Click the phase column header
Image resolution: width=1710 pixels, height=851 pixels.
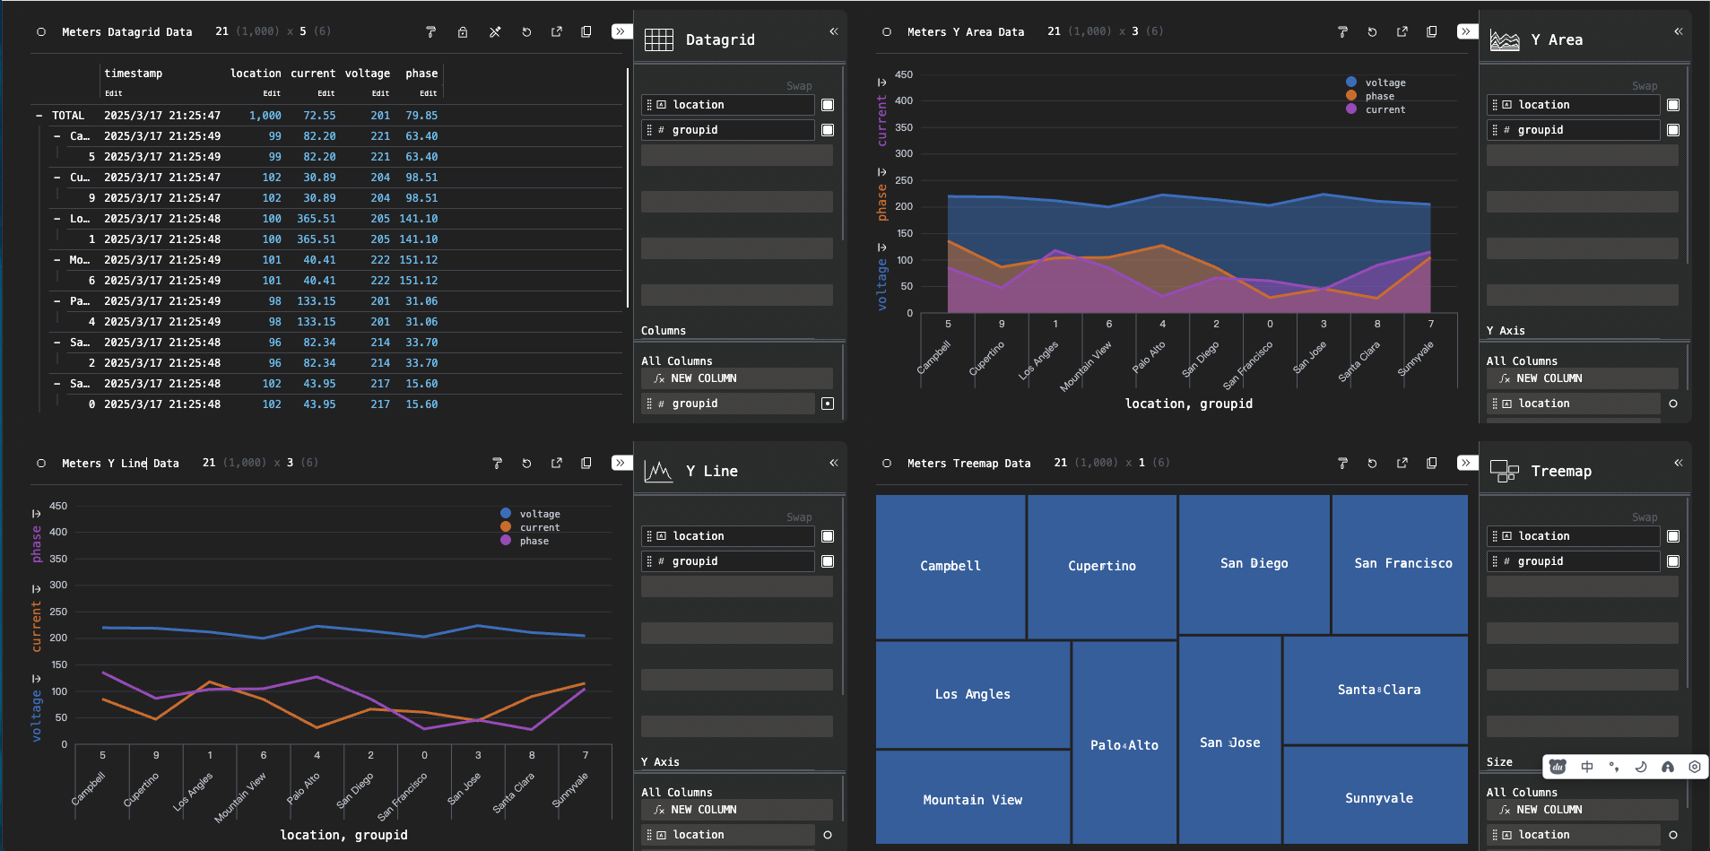click(421, 74)
